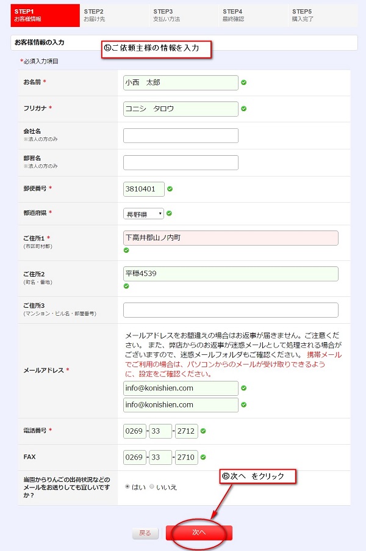Click the メールアドレス label
Screen dimensions: 366x551
[43, 370]
